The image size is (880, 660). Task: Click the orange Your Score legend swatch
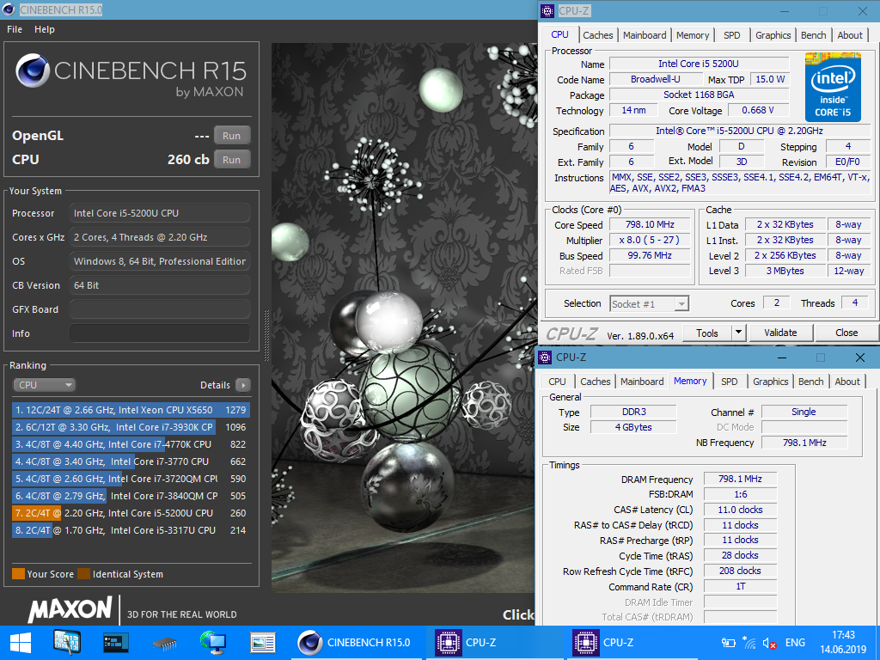pyautogui.click(x=19, y=573)
